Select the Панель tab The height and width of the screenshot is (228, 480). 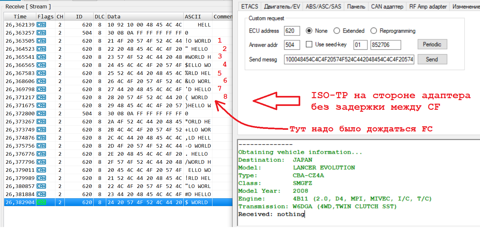pyautogui.click(x=356, y=6)
